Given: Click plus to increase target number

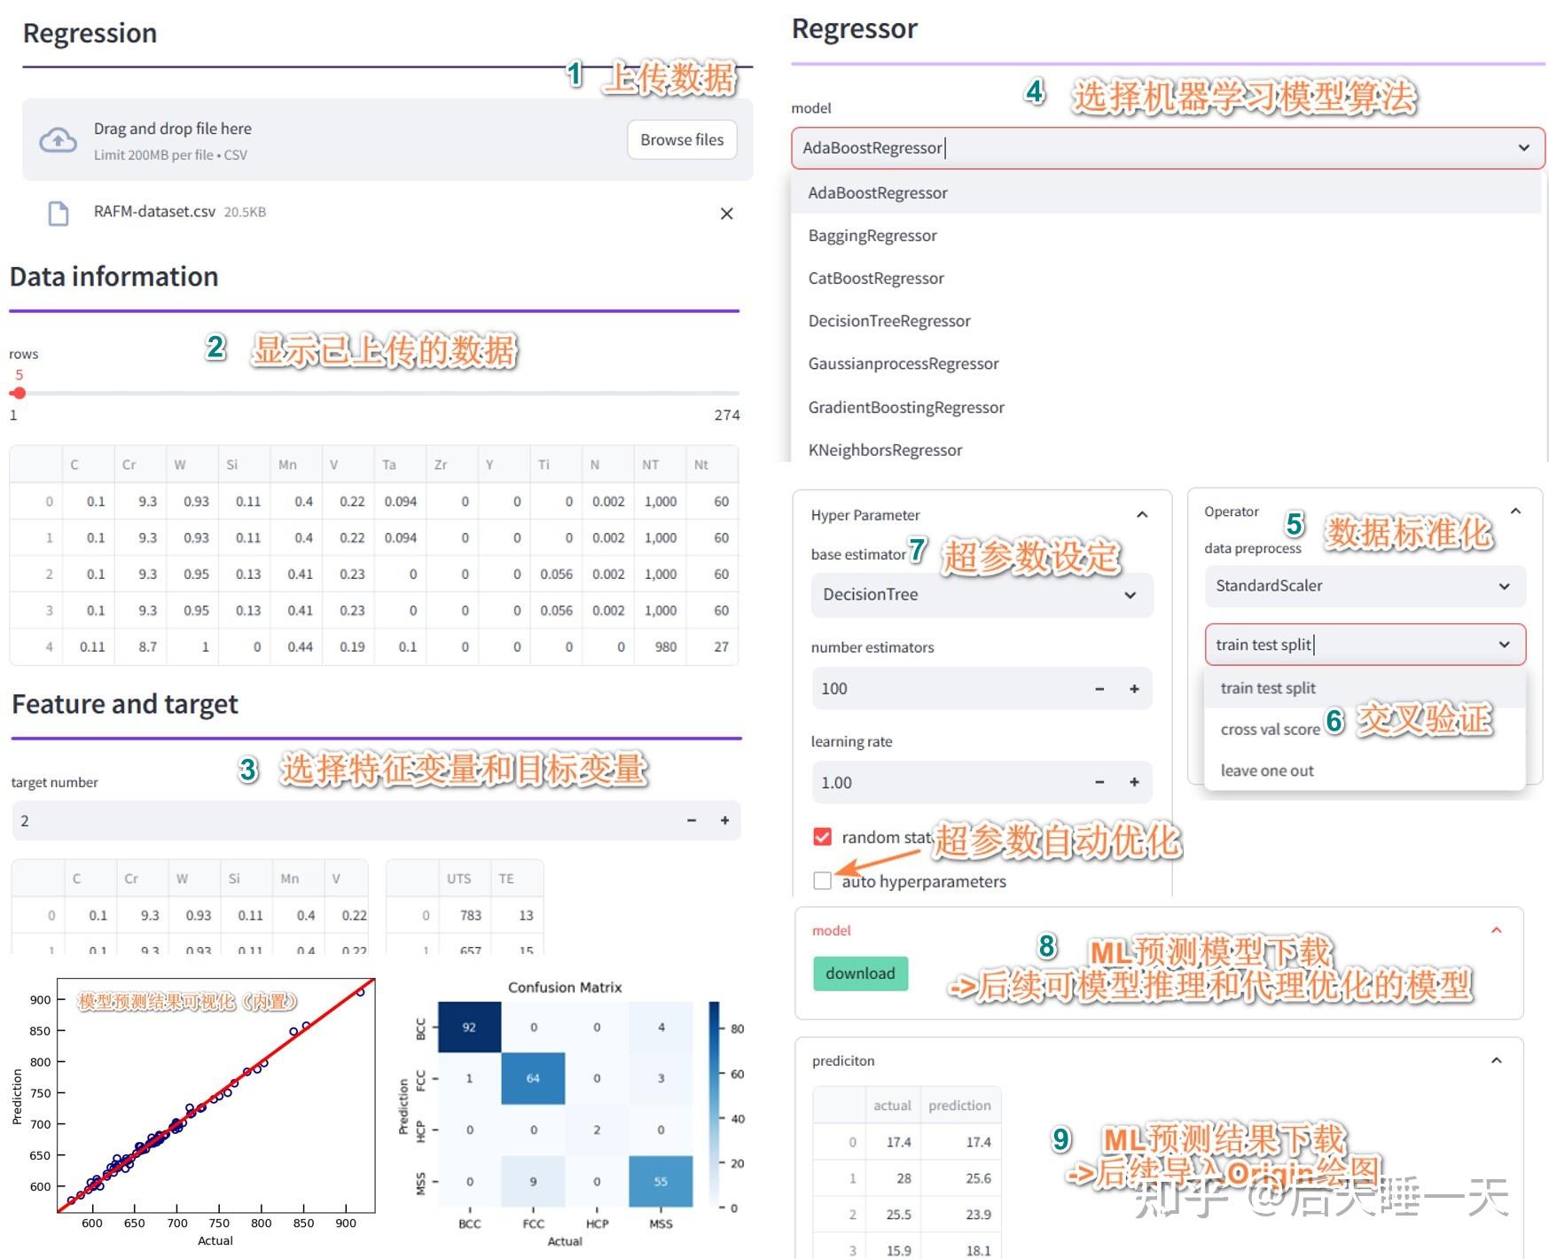Looking at the screenshot, I should pyautogui.click(x=724, y=820).
